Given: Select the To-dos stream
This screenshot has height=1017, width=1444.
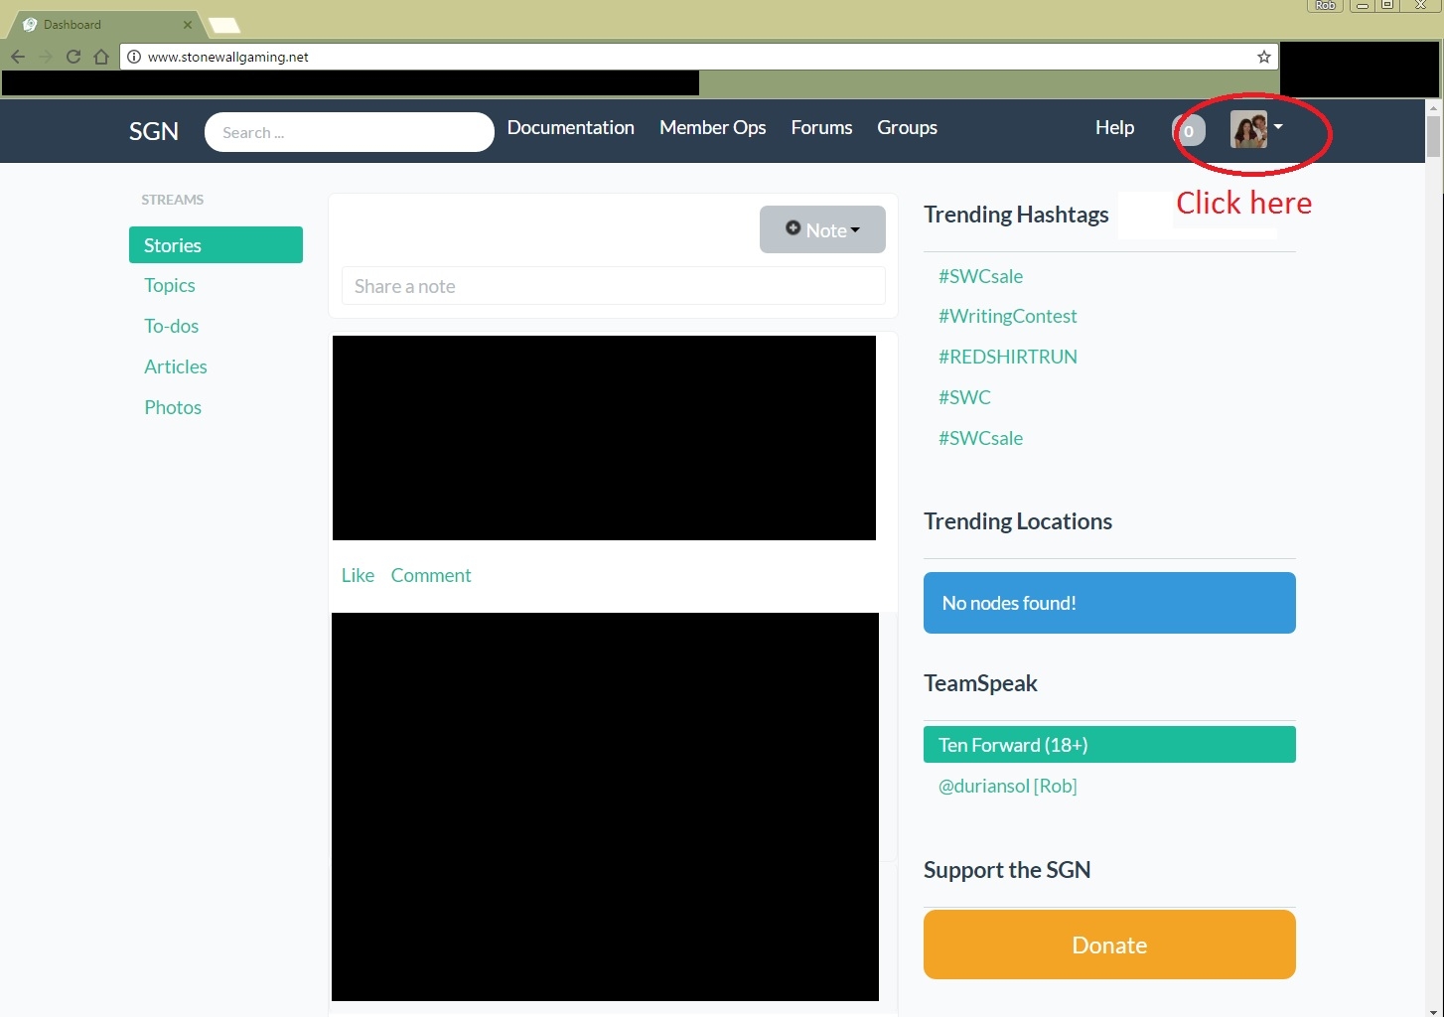Looking at the screenshot, I should (171, 326).
